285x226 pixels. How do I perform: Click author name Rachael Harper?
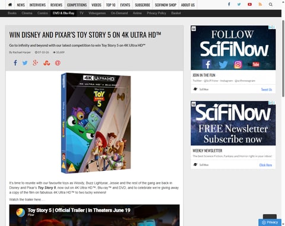(x=22, y=52)
